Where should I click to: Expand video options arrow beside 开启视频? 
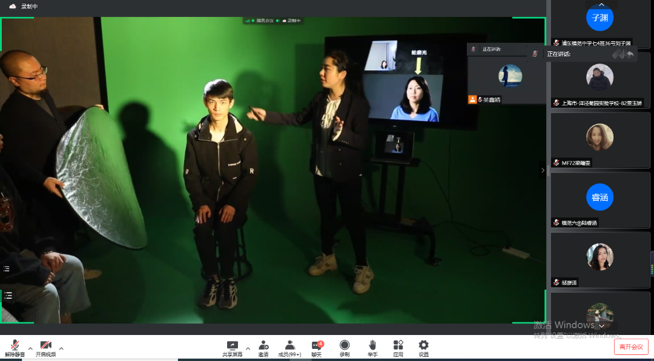[x=61, y=348]
